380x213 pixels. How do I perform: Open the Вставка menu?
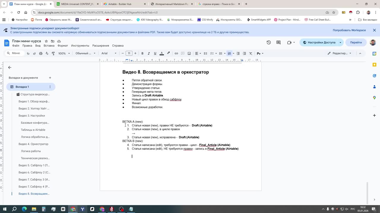pyautogui.click(x=49, y=46)
